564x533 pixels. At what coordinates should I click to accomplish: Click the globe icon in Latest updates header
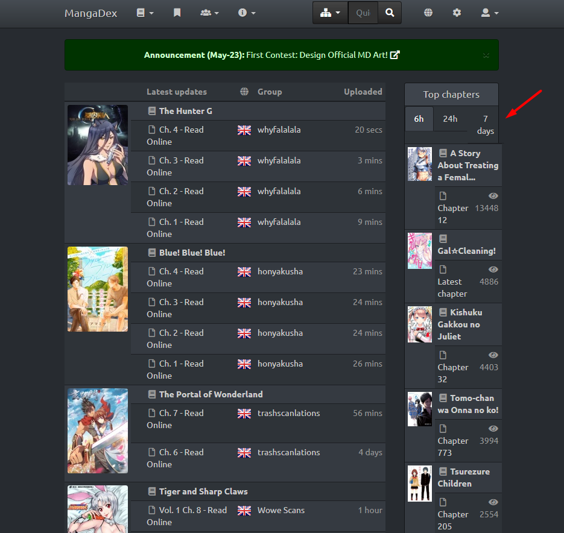click(x=244, y=92)
